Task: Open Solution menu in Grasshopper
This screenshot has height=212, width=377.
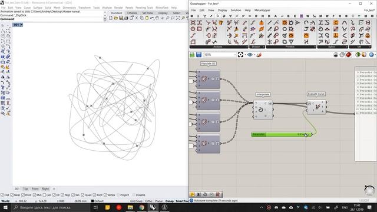Action: (236, 11)
